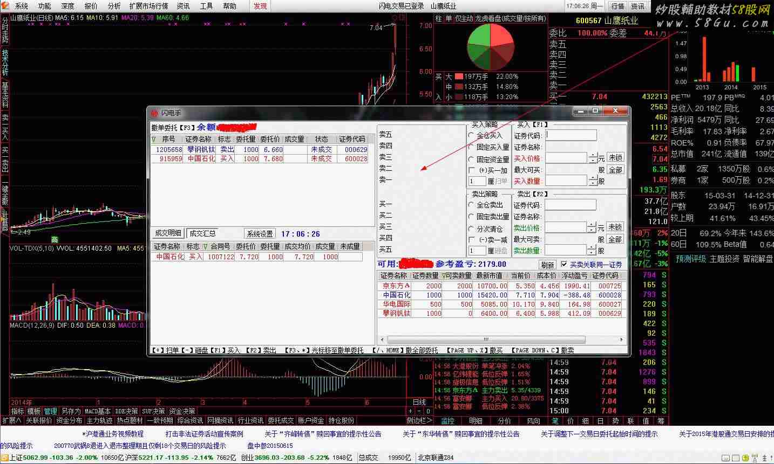This screenshot has height=464, width=774.
Task: Click 全部 button in the 卖出 panel
Action: (615, 239)
